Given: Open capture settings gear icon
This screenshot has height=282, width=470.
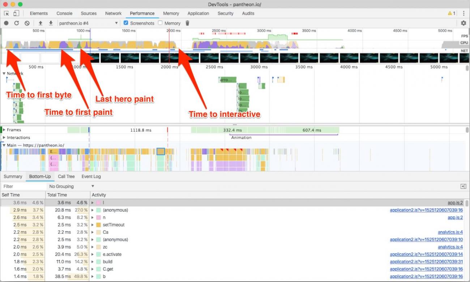Looking at the screenshot, I should point(463,23).
